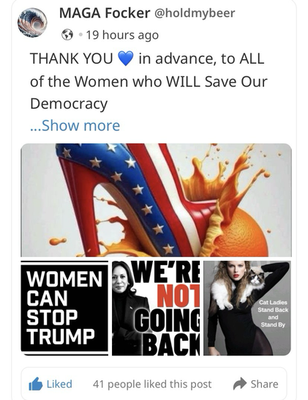Image resolution: width=308 pixels, height=400 pixels.
Task: Open the 19 hours ago timestamp
Action: (x=122, y=35)
